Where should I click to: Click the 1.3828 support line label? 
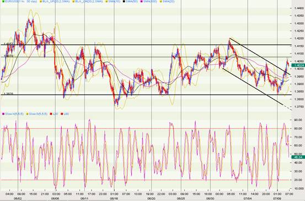pos(8,94)
